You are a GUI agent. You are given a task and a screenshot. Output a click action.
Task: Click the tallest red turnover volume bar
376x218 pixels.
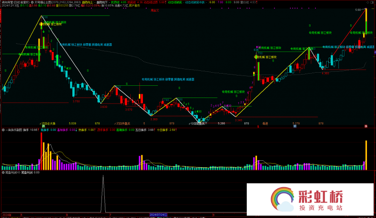(x=41, y=151)
